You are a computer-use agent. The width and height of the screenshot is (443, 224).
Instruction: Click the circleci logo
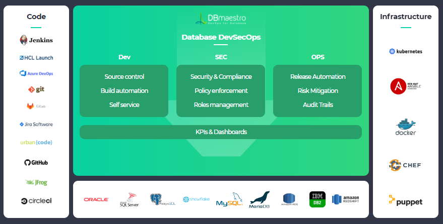(x=36, y=200)
